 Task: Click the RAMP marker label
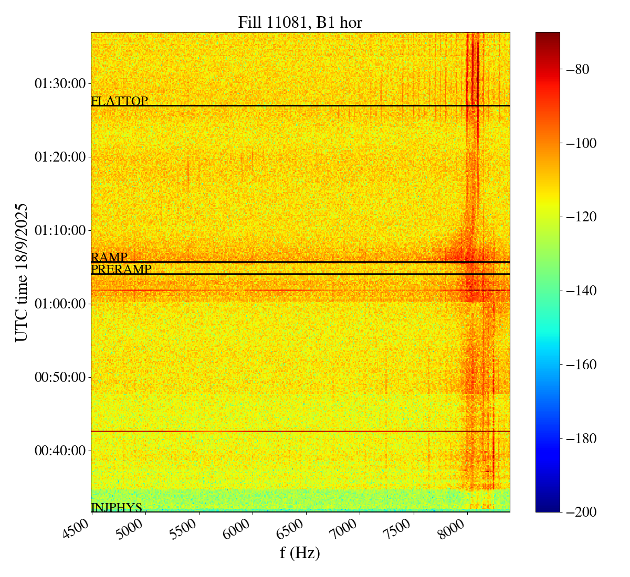point(109,257)
